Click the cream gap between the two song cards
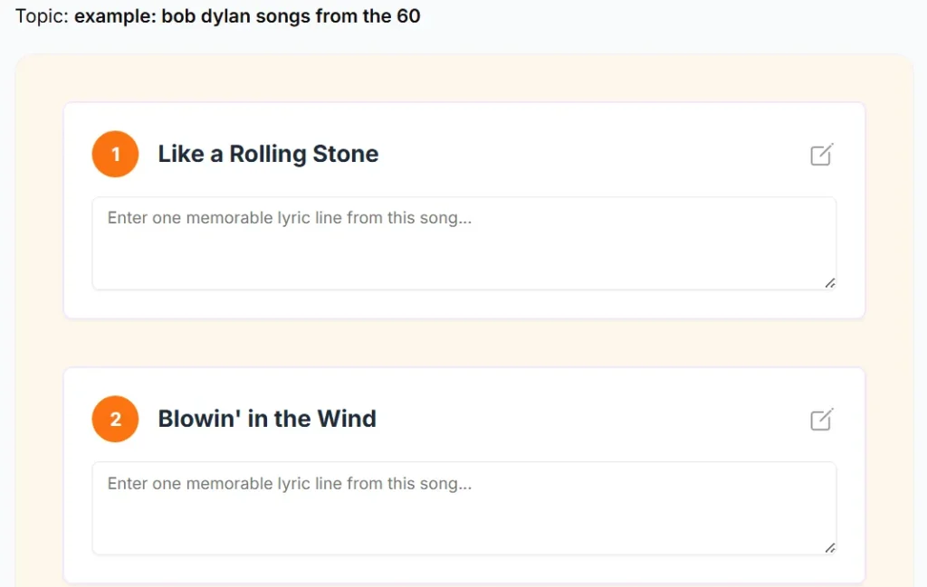Image resolution: width=927 pixels, height=587 pixels. (463, 343)
